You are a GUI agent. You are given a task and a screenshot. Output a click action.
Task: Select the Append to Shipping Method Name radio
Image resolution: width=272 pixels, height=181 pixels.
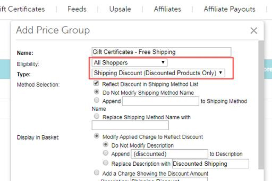pyautogui.click(x=97, y=100)
